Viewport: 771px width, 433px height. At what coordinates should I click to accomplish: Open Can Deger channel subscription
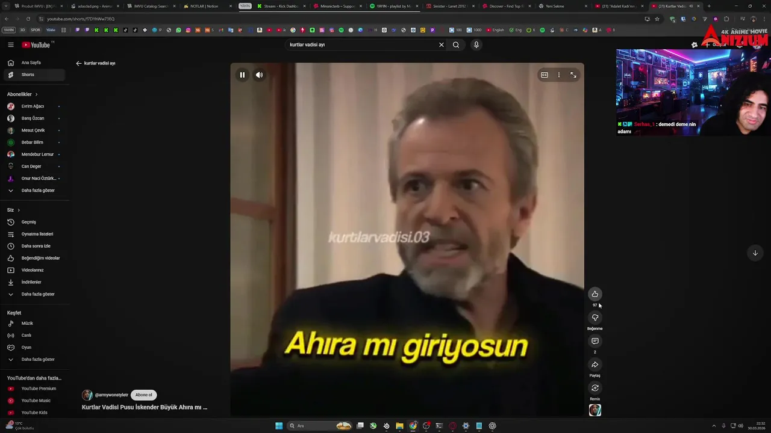pos(34,167)
